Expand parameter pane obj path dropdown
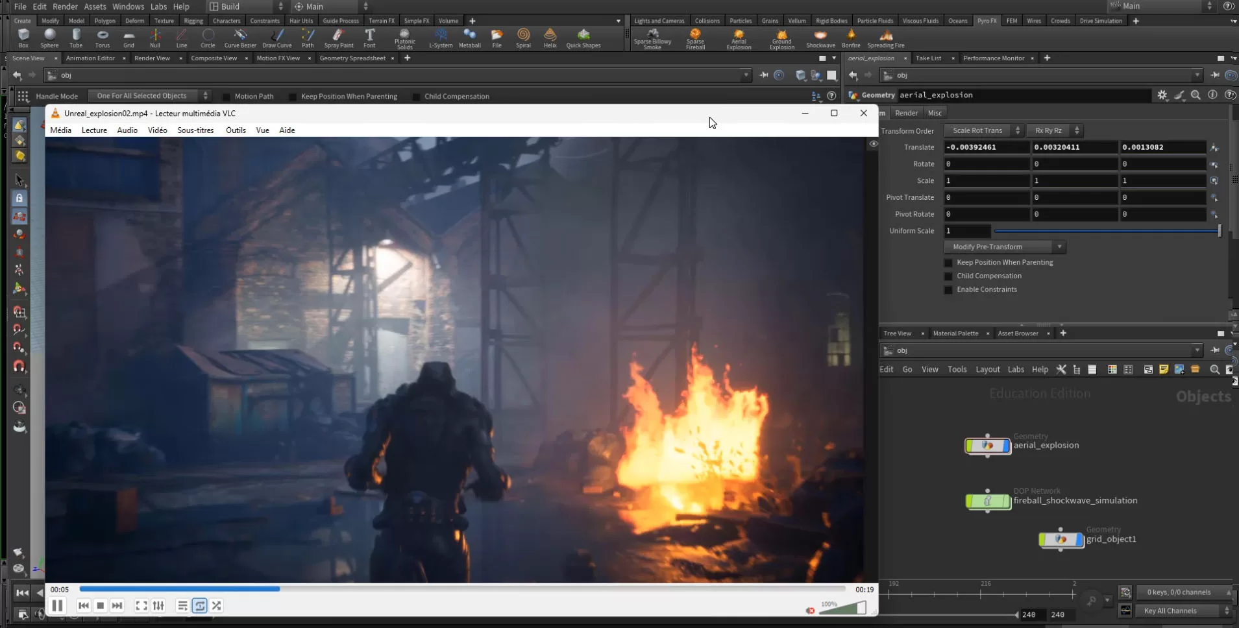Screen dimensions: 1239x628 pos(1197,75)
